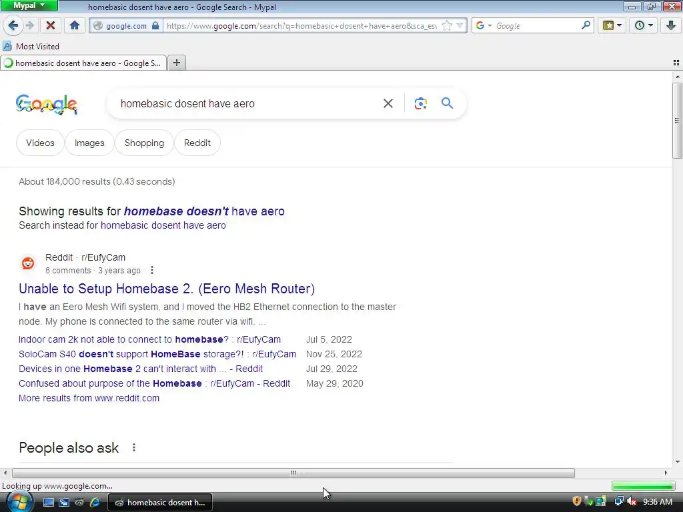683x512 pixels.
Task: Open the Windows Start orb
Action: [19, 502]
